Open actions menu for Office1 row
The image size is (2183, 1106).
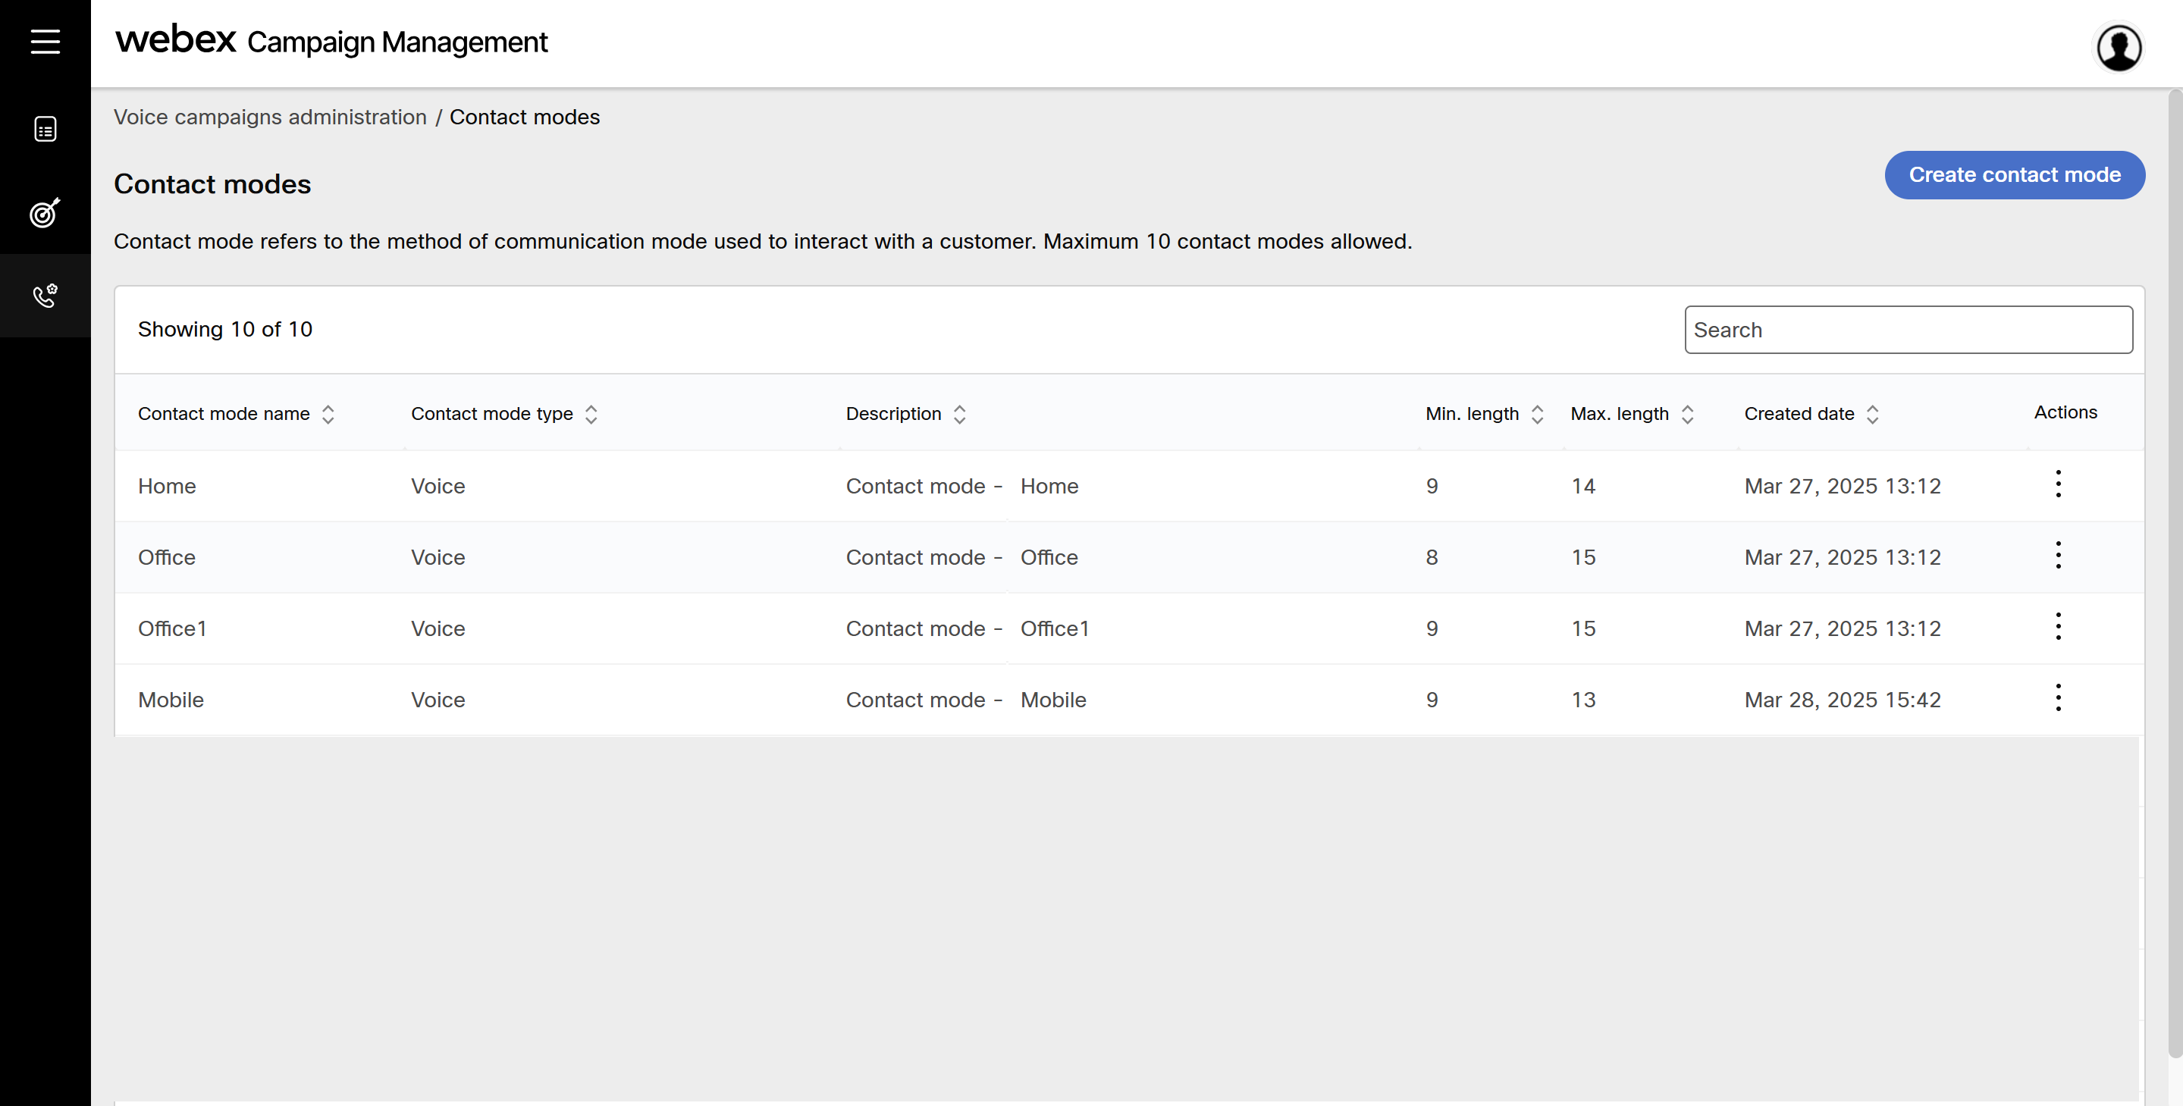tap(2058, 627)
